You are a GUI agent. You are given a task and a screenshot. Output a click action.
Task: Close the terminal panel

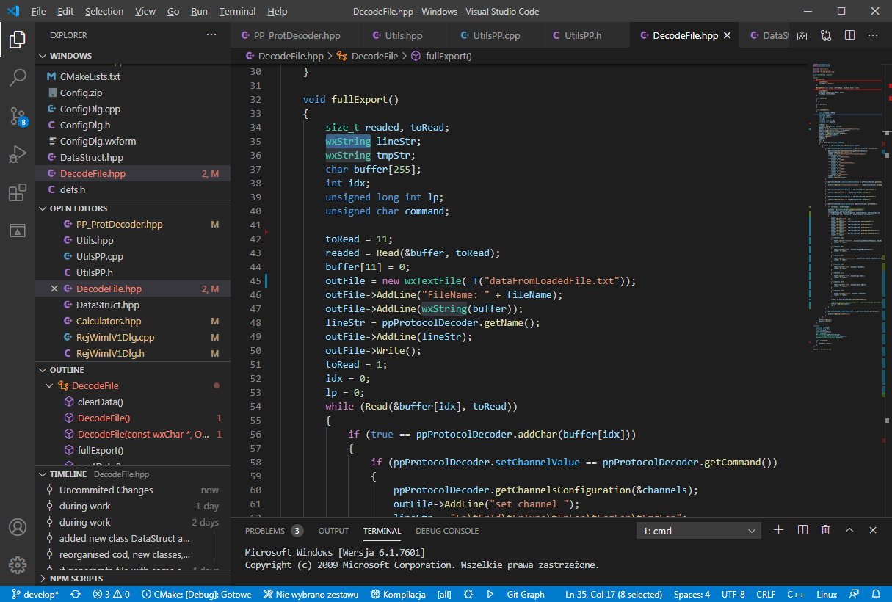coord(873,530)
